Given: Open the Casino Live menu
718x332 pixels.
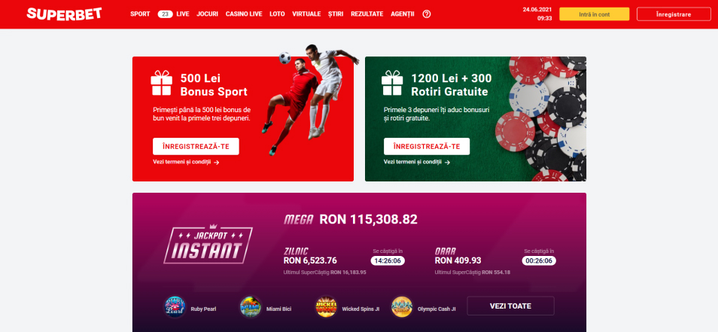Looking at the screenshot, I should (244, 14).
